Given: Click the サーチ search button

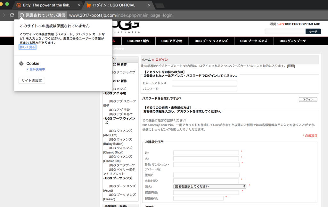Looking at the screenshot, I should (x=313, y=31).
